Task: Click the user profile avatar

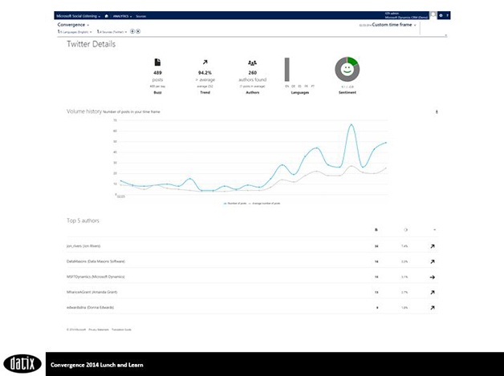Action: 433,15
